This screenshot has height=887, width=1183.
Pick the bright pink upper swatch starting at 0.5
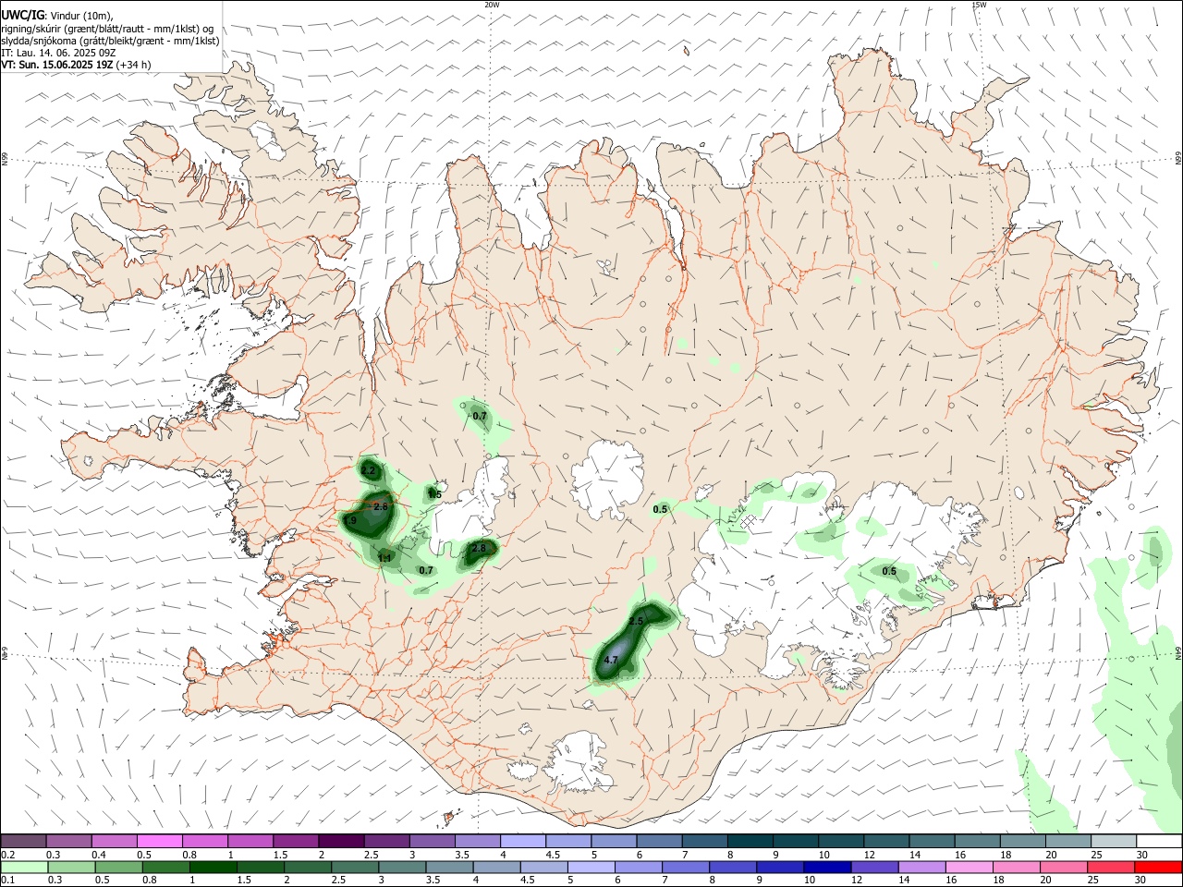[159, 842]
